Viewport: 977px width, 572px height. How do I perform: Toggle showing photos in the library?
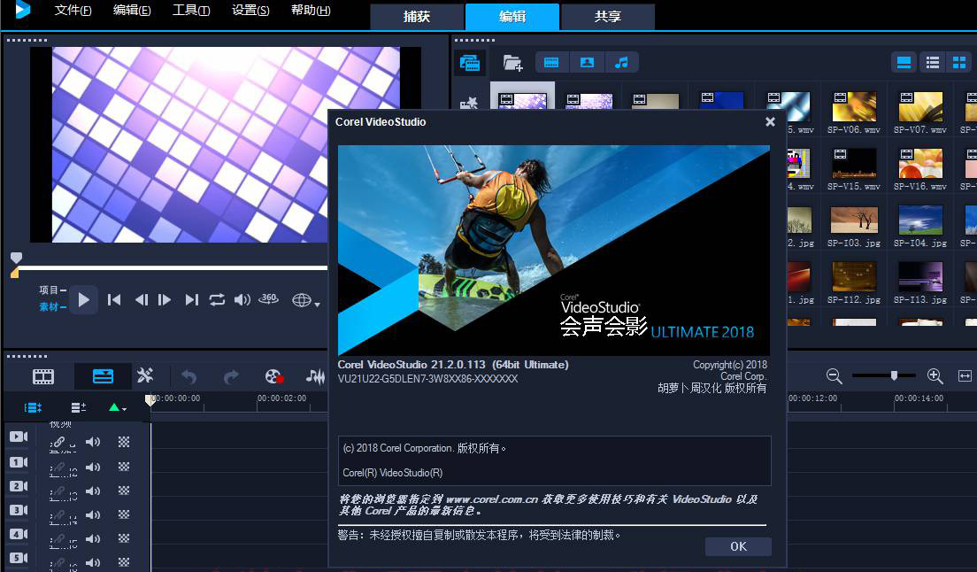(x=587, y=62)
